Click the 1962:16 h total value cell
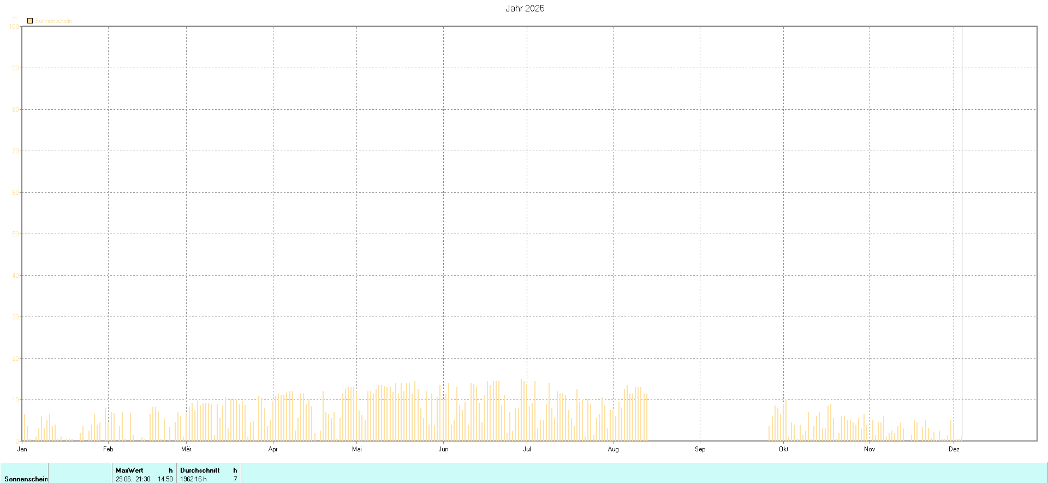1048x483 pixels. (x=193, y=479)
